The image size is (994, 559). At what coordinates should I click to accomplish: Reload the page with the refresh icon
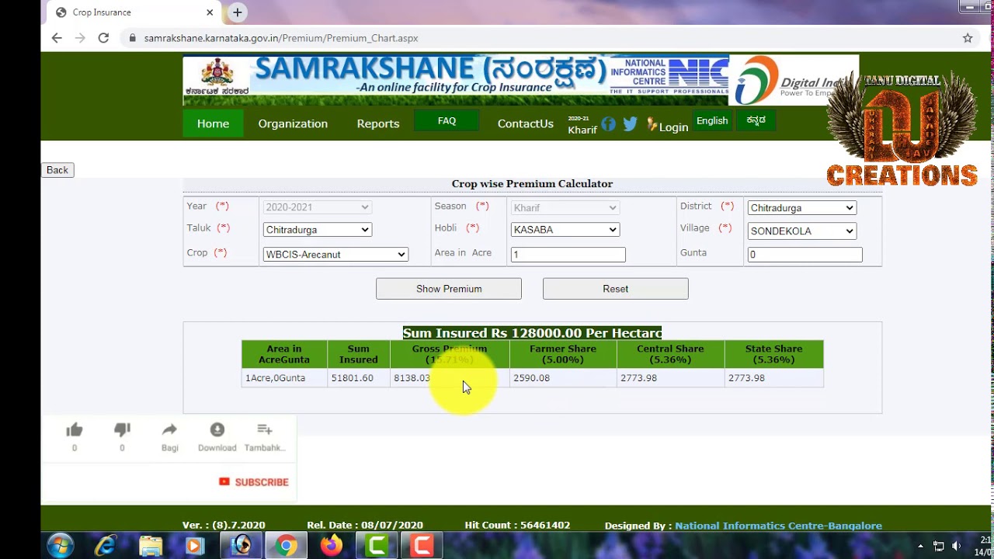coord(103,38)
